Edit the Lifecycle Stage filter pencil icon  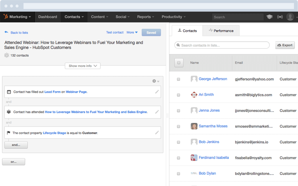(157, 133)
